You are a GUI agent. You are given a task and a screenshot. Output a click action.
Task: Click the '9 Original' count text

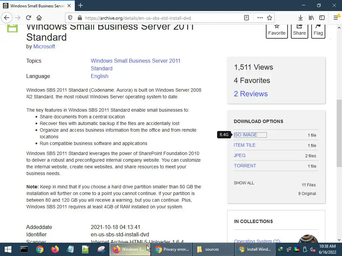coord(307,194)
